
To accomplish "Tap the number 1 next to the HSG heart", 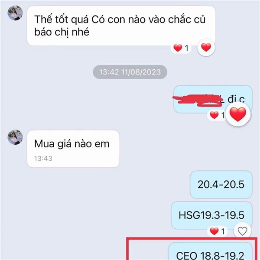I will pos(223,231).
